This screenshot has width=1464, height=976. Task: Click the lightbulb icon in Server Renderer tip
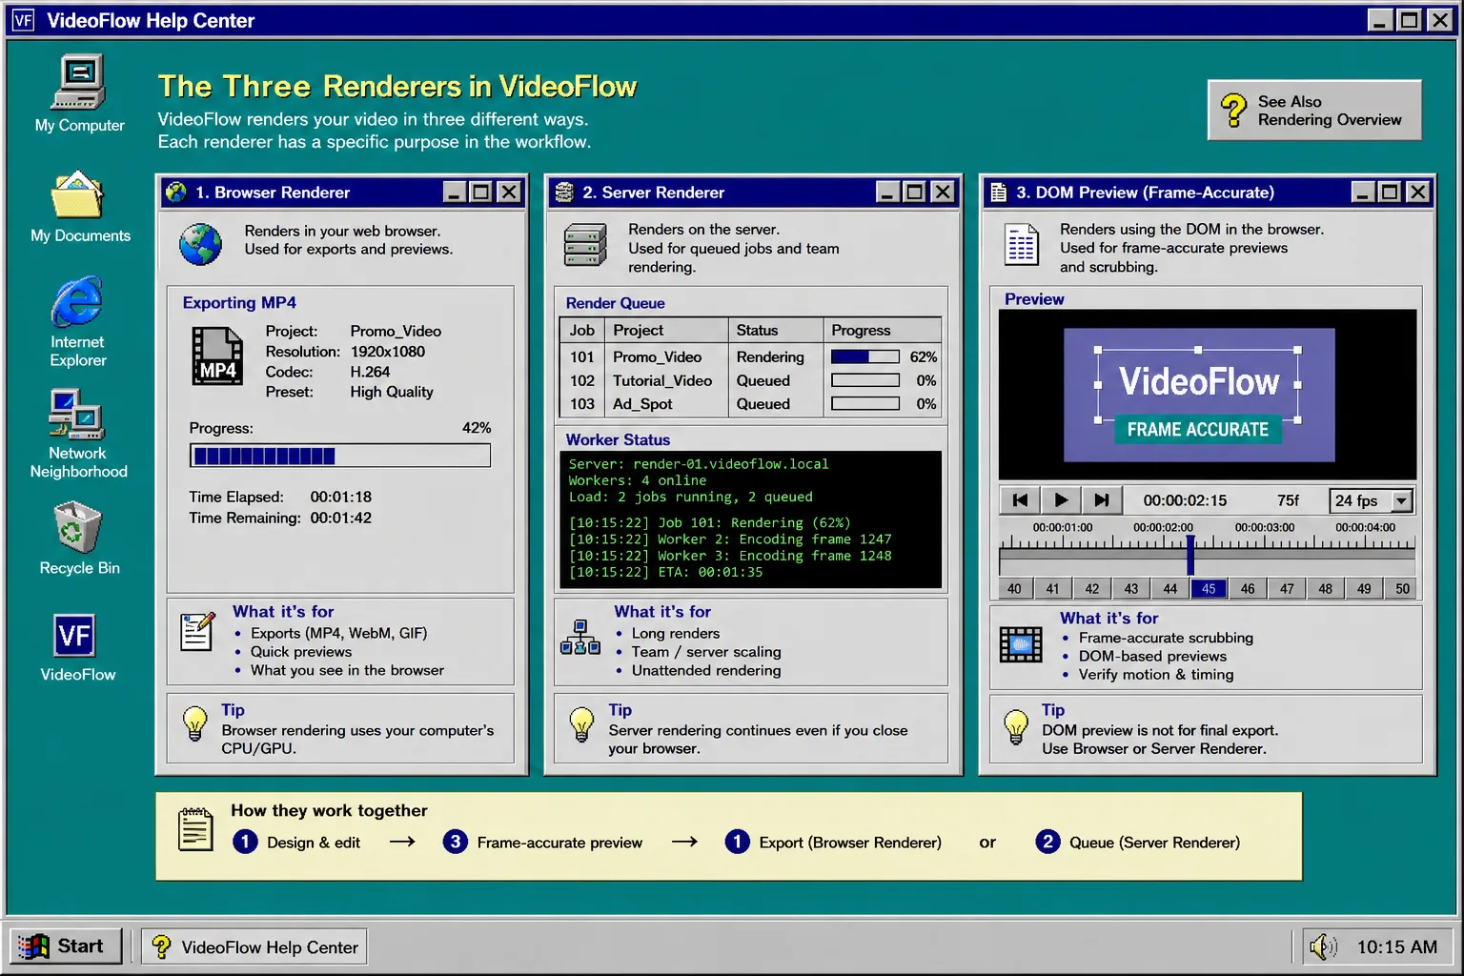tap(581, 723)
